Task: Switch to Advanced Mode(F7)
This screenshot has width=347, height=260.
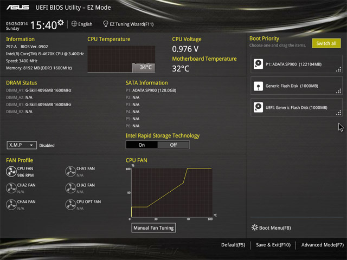Action: click(x=323, y=245)
